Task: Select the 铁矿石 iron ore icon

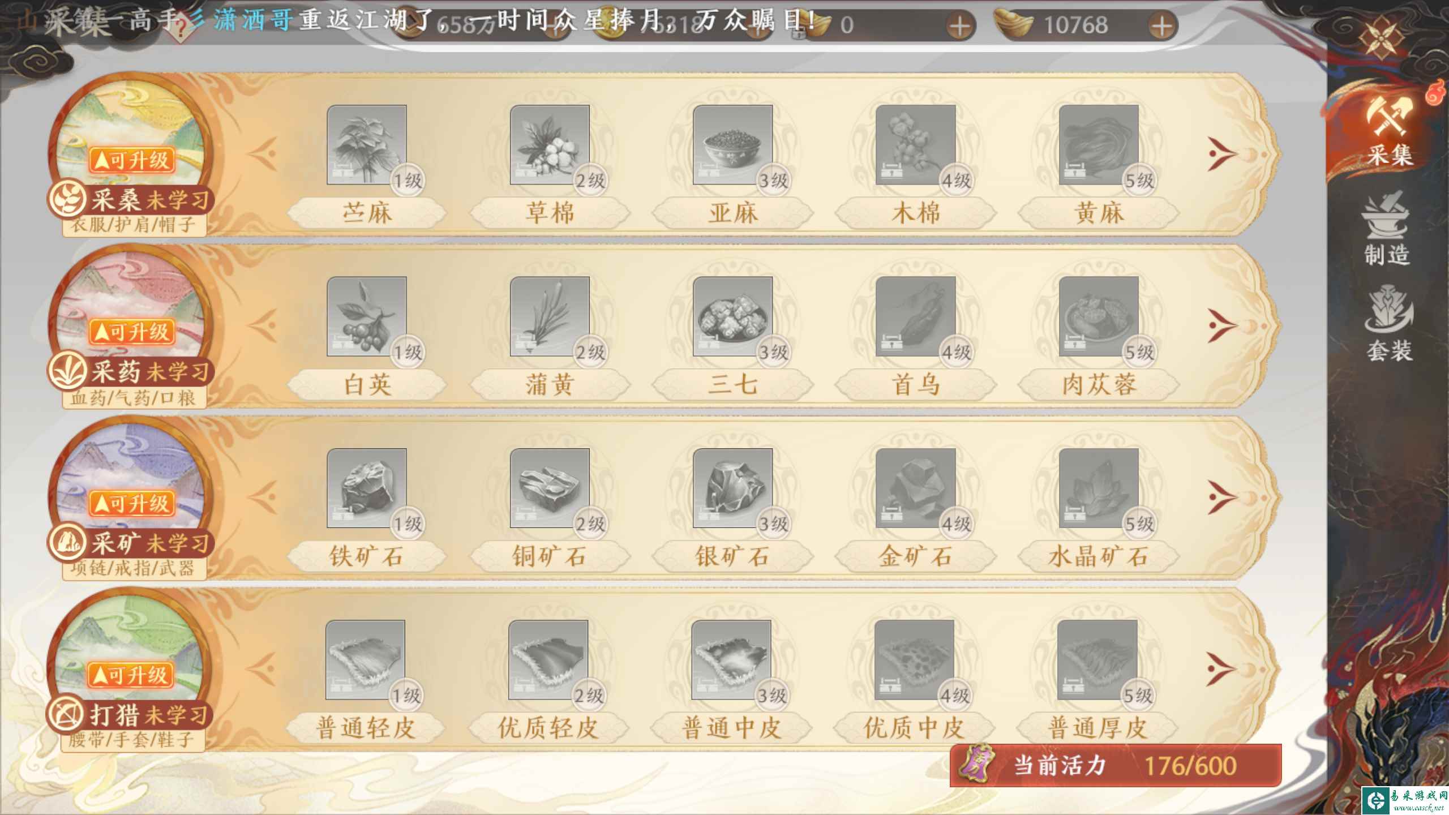Action: pyautogui.click(x=367, y=488)
